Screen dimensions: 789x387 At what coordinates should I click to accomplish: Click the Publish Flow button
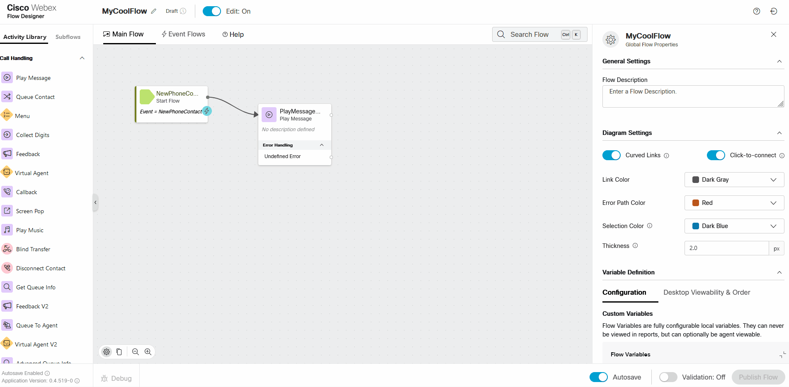pos(758,377)
